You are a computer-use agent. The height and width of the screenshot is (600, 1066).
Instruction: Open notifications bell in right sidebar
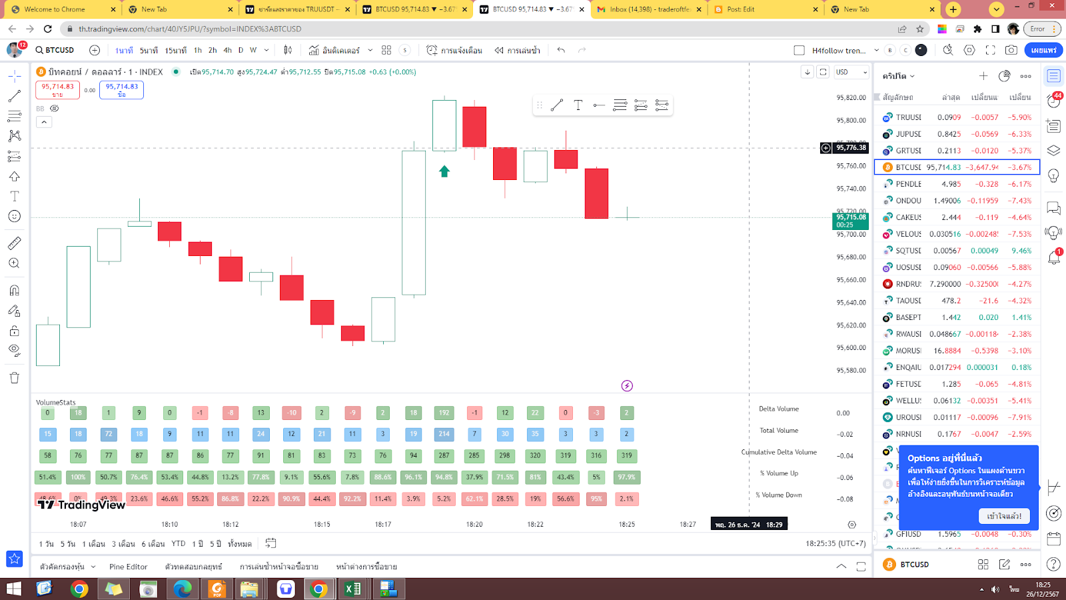coord(1053,257)
